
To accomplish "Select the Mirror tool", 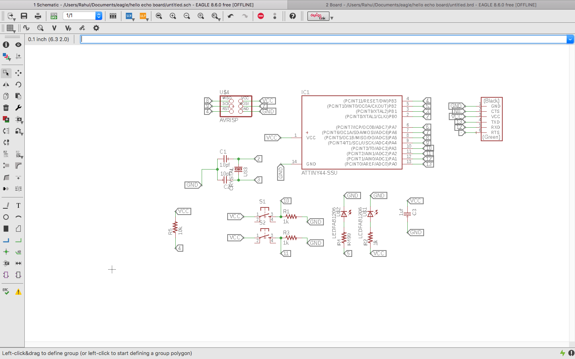I will click(6, 85).
